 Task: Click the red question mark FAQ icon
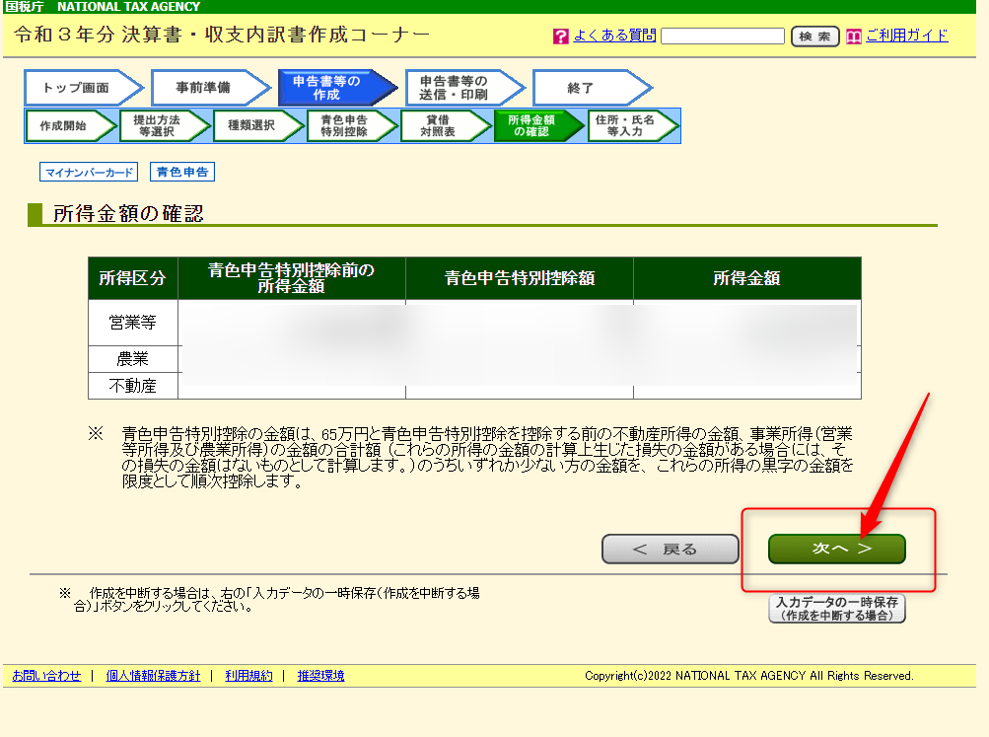coord(561,37)
